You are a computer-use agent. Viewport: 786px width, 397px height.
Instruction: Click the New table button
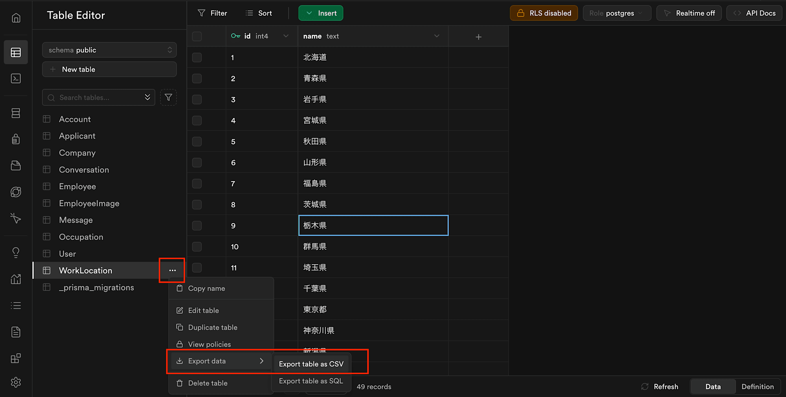pyautogui.click(x=109, y=69)
